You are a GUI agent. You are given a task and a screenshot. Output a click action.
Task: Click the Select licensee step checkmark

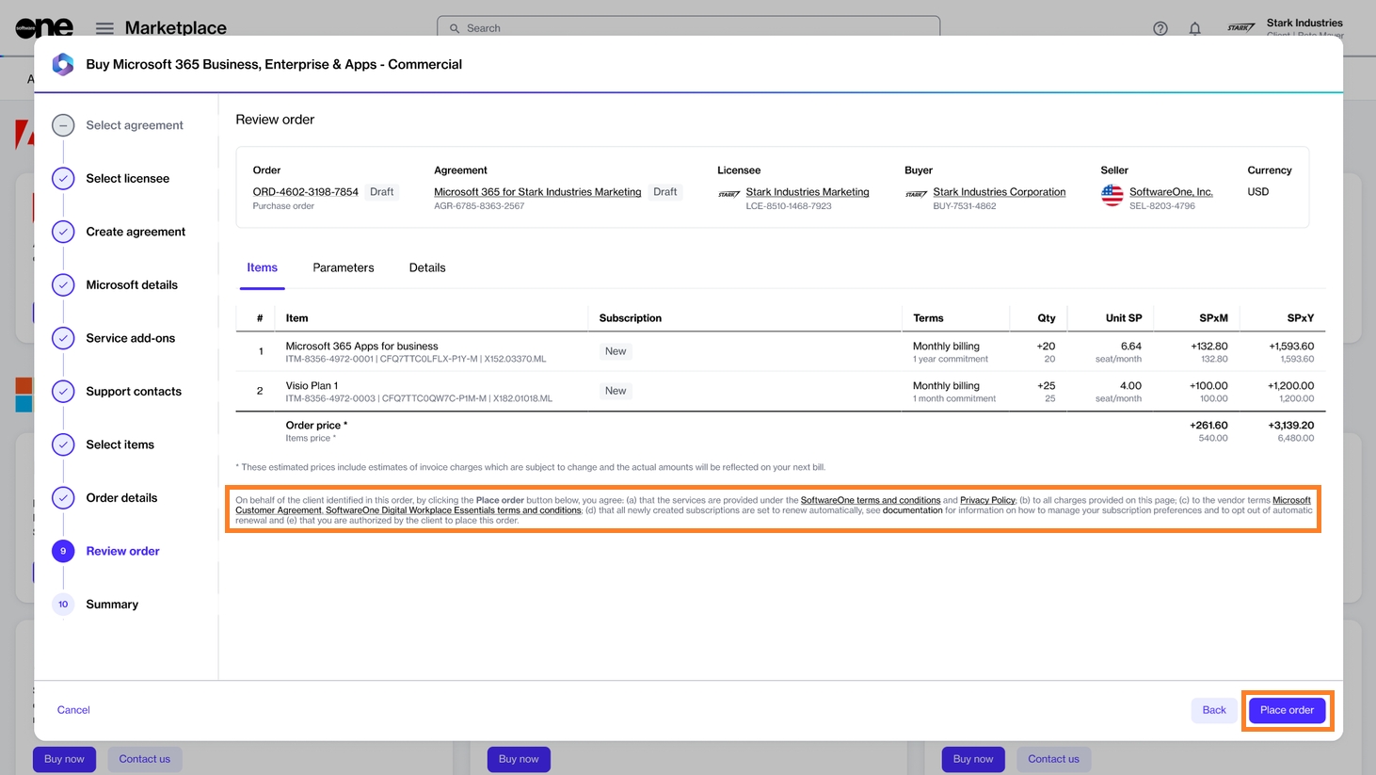tap(63, 179)
